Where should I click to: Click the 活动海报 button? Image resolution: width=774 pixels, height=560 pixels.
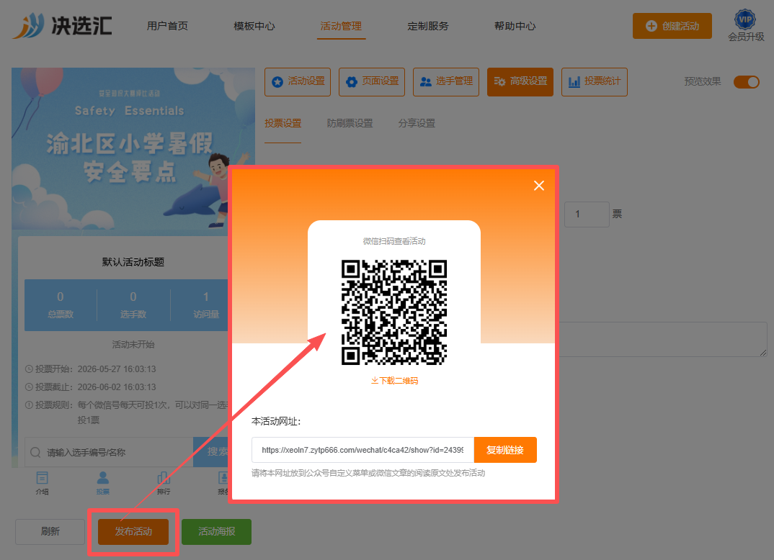(217, 531)
